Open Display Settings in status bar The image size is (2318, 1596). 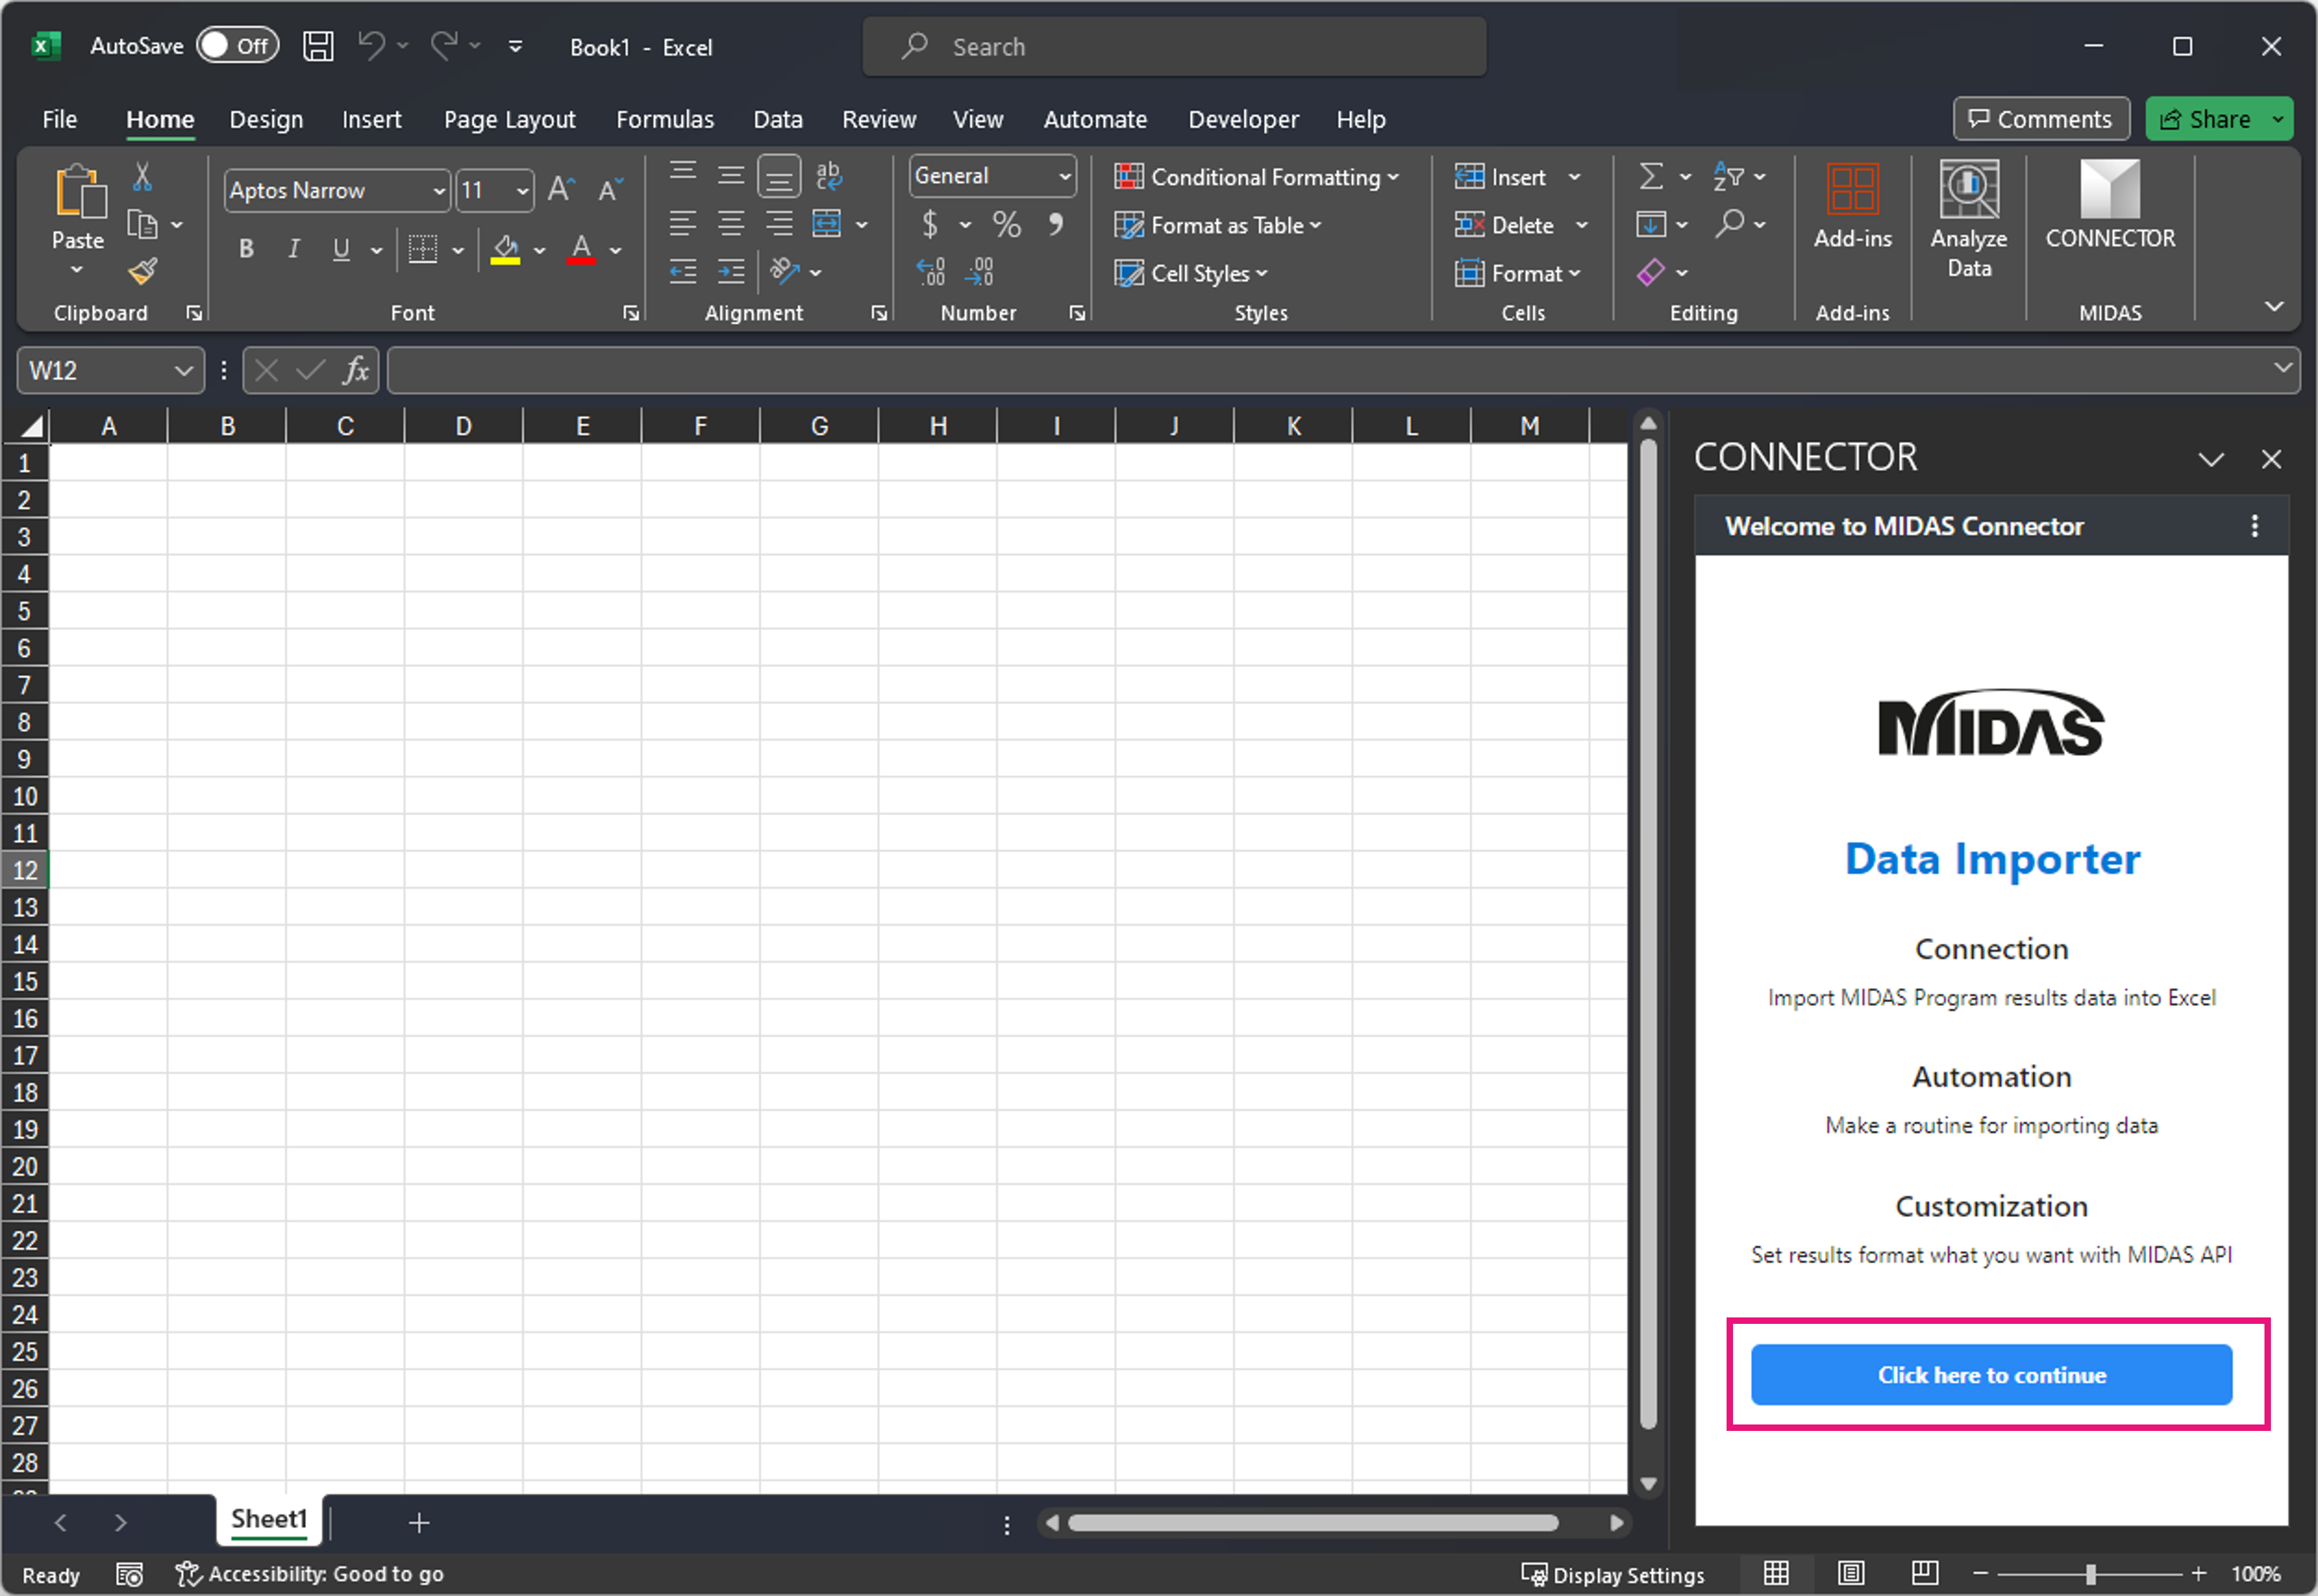coord(1612,1575)
